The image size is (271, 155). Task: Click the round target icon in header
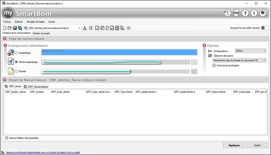263,13
